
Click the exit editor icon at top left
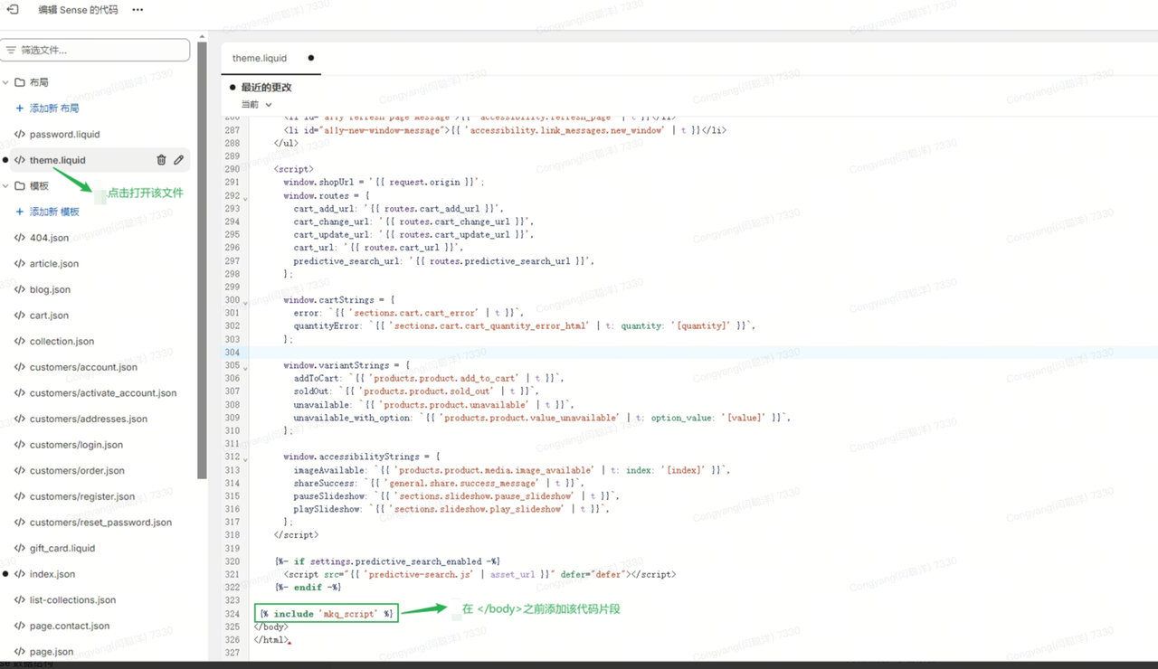click(x=13, y=9)
